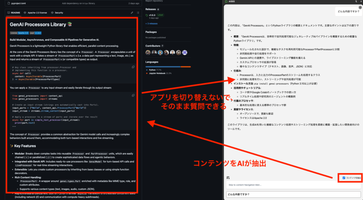The width and height of the screenshot is (363, 200).
Task: Click the releases count badge '4'
Action: 158,10
